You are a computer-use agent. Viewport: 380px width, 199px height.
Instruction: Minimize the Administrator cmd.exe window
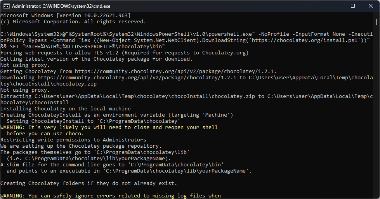tap(335, 6)
